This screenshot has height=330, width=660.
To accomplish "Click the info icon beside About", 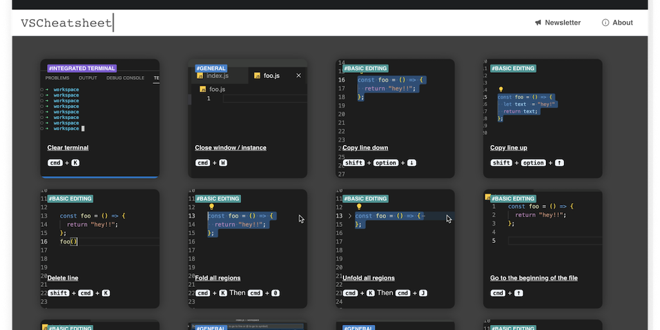I will click(605, 23).
